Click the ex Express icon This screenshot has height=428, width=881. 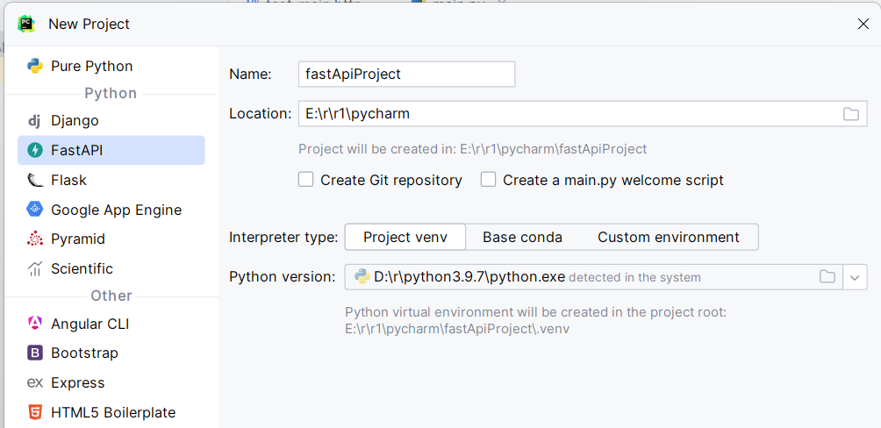click(x=35, y=383)
